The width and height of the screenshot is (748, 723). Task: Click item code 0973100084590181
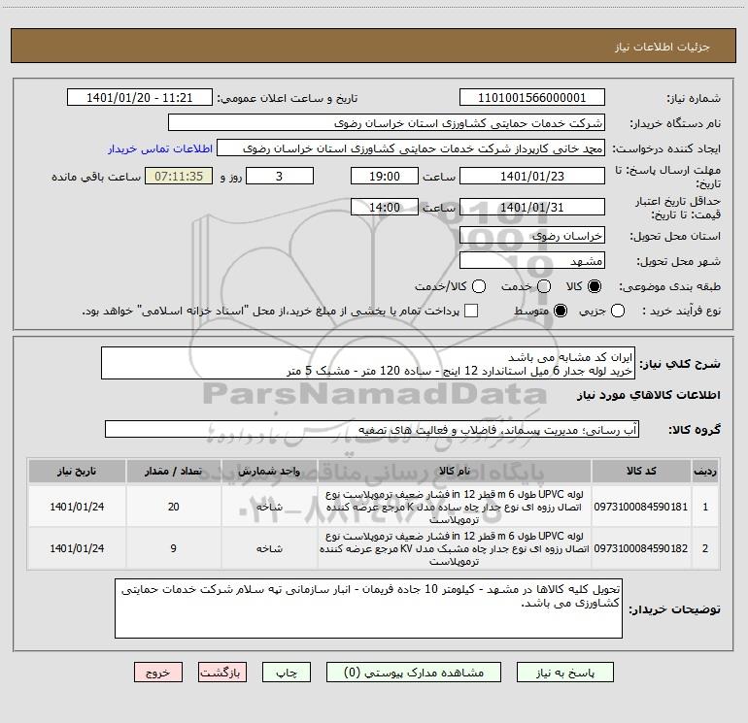click(641, 507)
